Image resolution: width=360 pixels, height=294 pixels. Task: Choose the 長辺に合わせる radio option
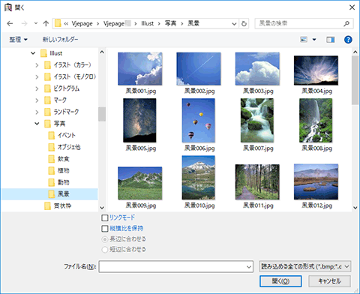coord(105,239)
